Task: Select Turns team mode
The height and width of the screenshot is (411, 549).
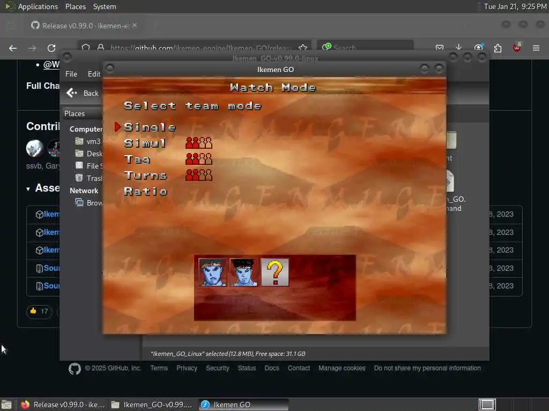Action: click(x=145, y=175)
